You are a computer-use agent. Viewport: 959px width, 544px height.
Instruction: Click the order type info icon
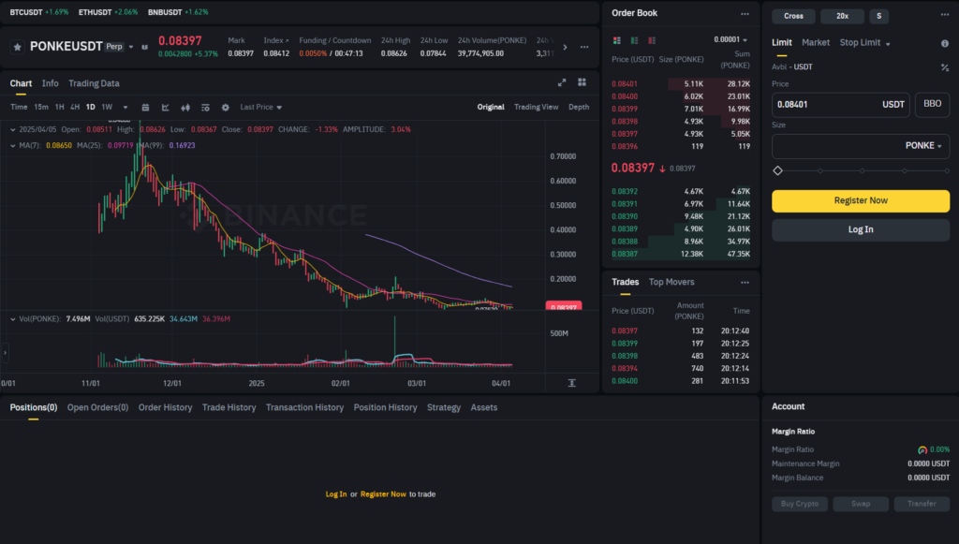click(x=944, y=43)
